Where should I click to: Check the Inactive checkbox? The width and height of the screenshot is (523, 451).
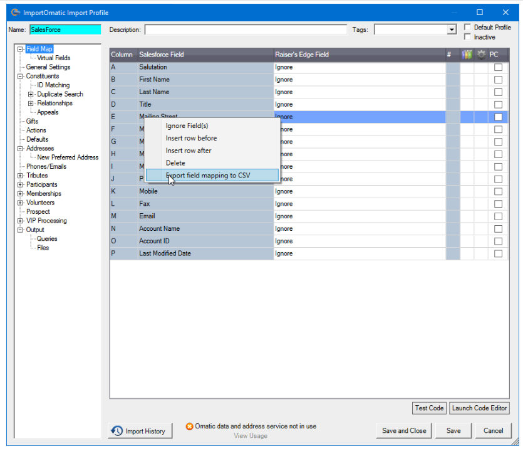pyautogui.click(x=466, y=36)
